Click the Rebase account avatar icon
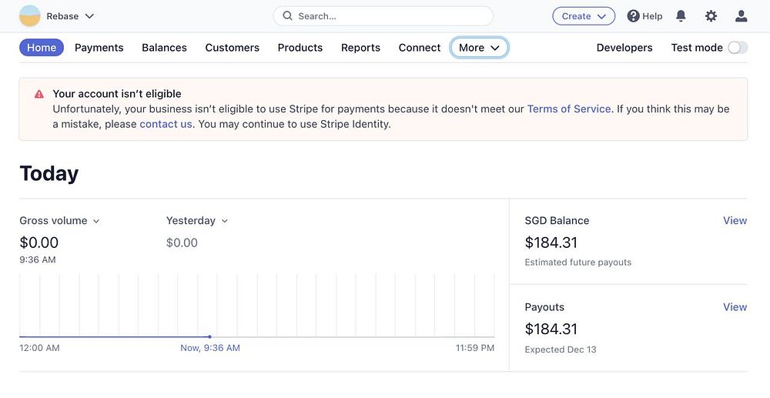The height and width of the screenshot is (398, 770). (29, 16)
